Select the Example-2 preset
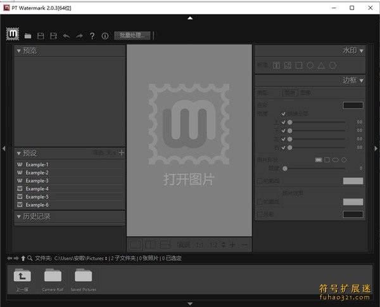This screenshot has height=307, width=380. point(70,173)
